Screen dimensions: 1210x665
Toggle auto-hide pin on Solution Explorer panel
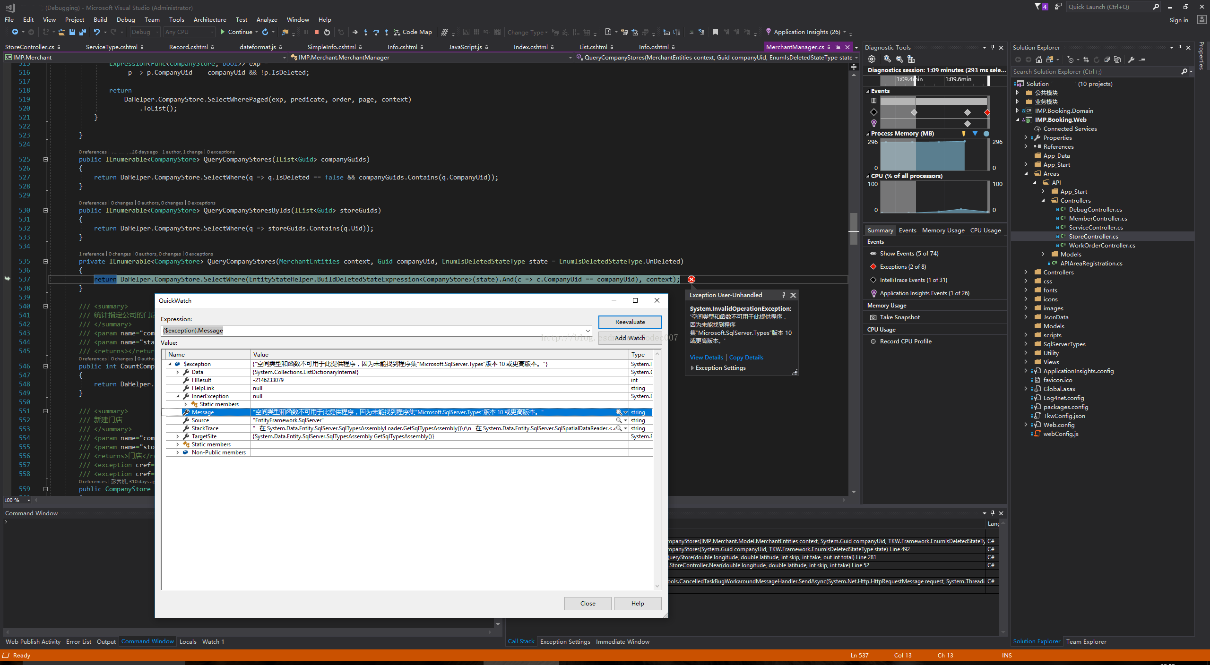[1180, 47]
